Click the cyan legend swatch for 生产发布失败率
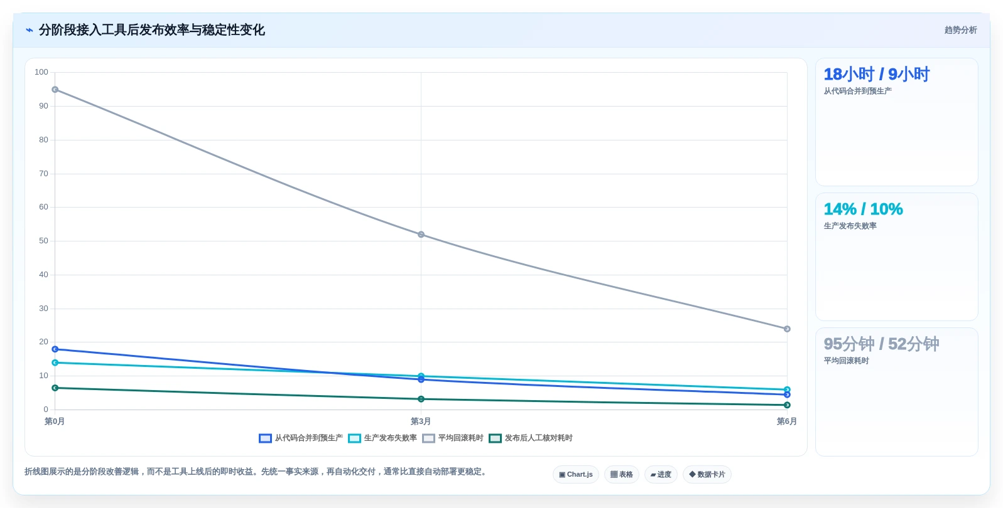This screenshot has height=508, width=1003. coord(354,438)
